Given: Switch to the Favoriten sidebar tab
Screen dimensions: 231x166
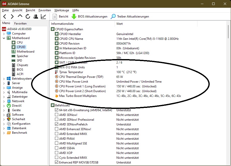Looking at the screenshot, I should click(x=20, y=24).
